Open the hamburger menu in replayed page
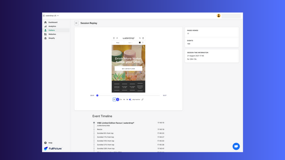Image resolution: width=285 pixels, height=160 pixels. pyautogui.click(x=114, y=38)
